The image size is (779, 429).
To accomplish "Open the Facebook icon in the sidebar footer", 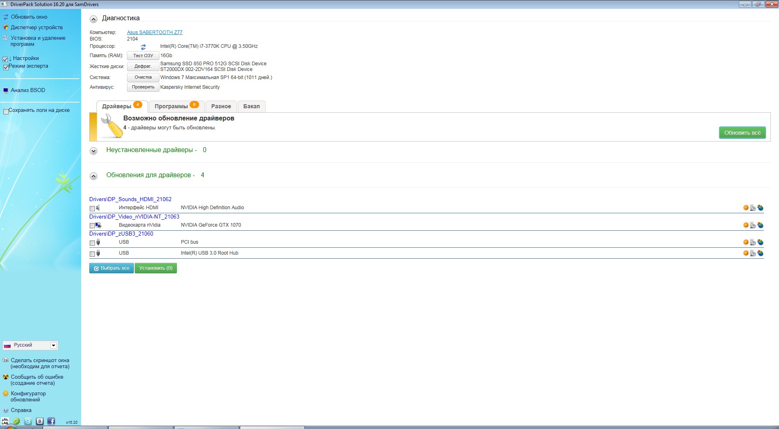I will click(x=51, y=421).
